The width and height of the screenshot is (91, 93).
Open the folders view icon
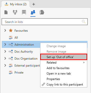click(42, 12)
